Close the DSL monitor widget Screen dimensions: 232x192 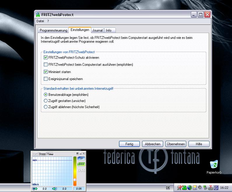point(83,153)
